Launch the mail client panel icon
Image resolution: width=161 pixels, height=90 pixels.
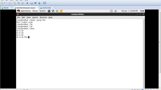pyautogui.click(x=57, y=11)
